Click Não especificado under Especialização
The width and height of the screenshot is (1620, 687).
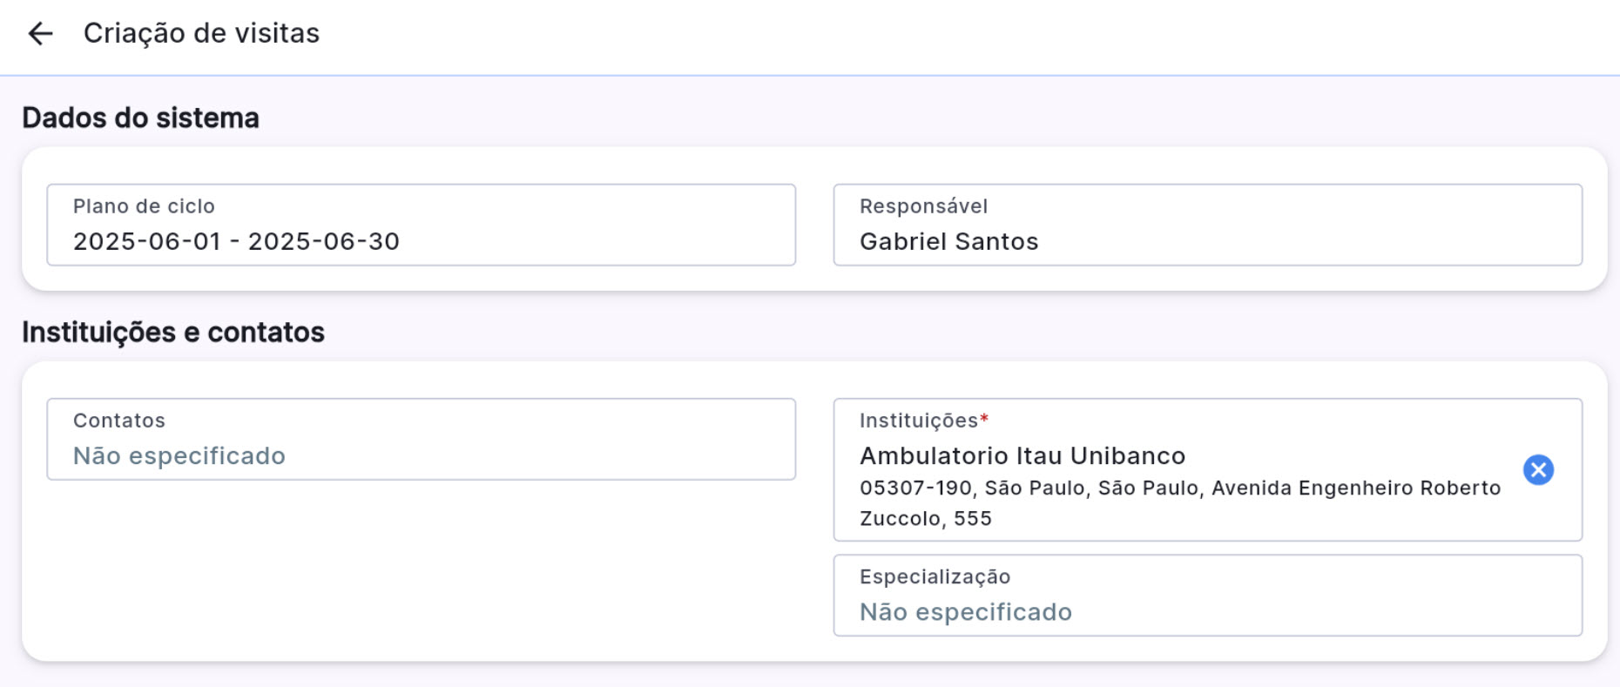(x=966, y=612)
